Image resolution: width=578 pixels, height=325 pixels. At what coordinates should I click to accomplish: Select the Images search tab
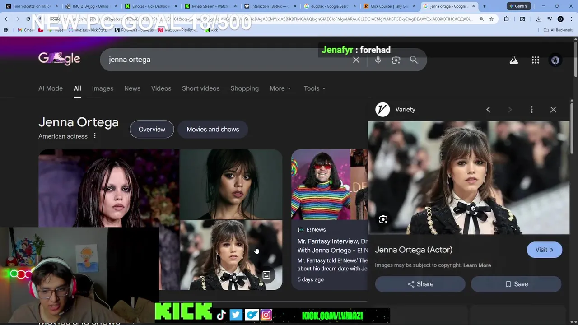(x=103, y=88)
